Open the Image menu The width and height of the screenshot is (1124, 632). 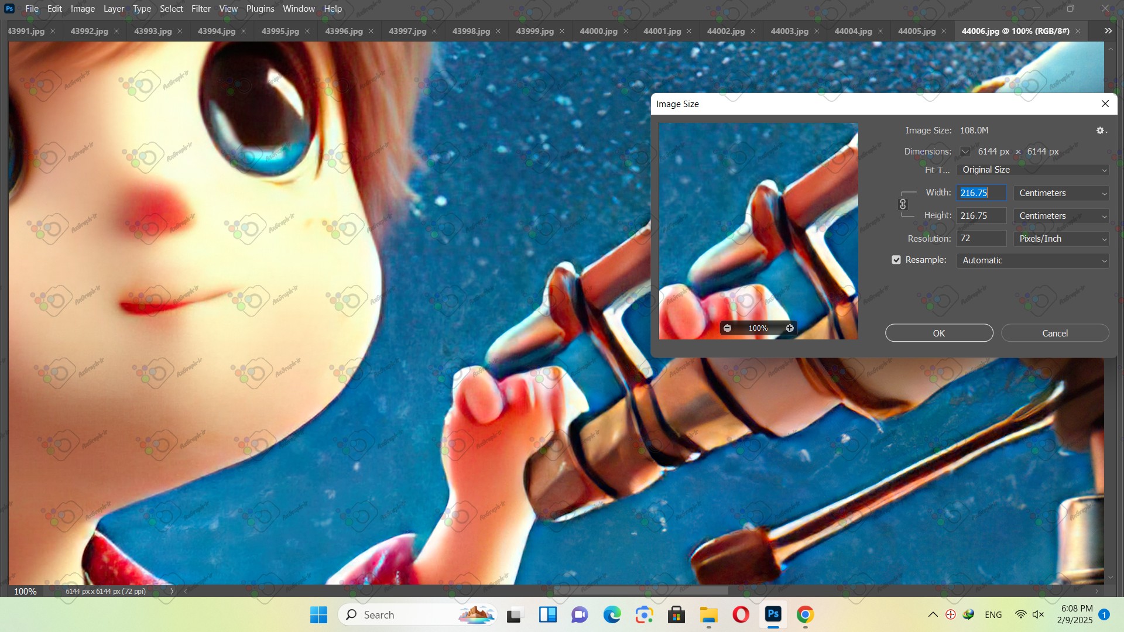click(83, 9)
